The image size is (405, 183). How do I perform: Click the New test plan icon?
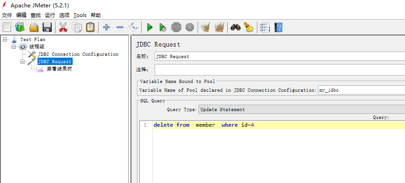pos(7,27)
